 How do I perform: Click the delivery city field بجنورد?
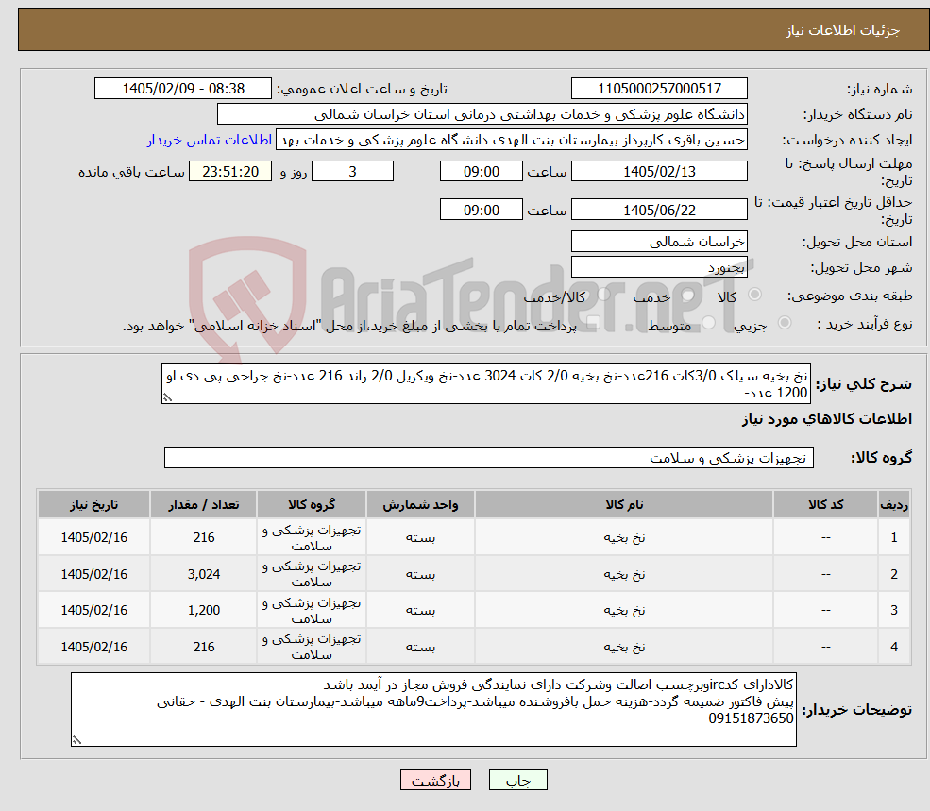coord(659,267)
